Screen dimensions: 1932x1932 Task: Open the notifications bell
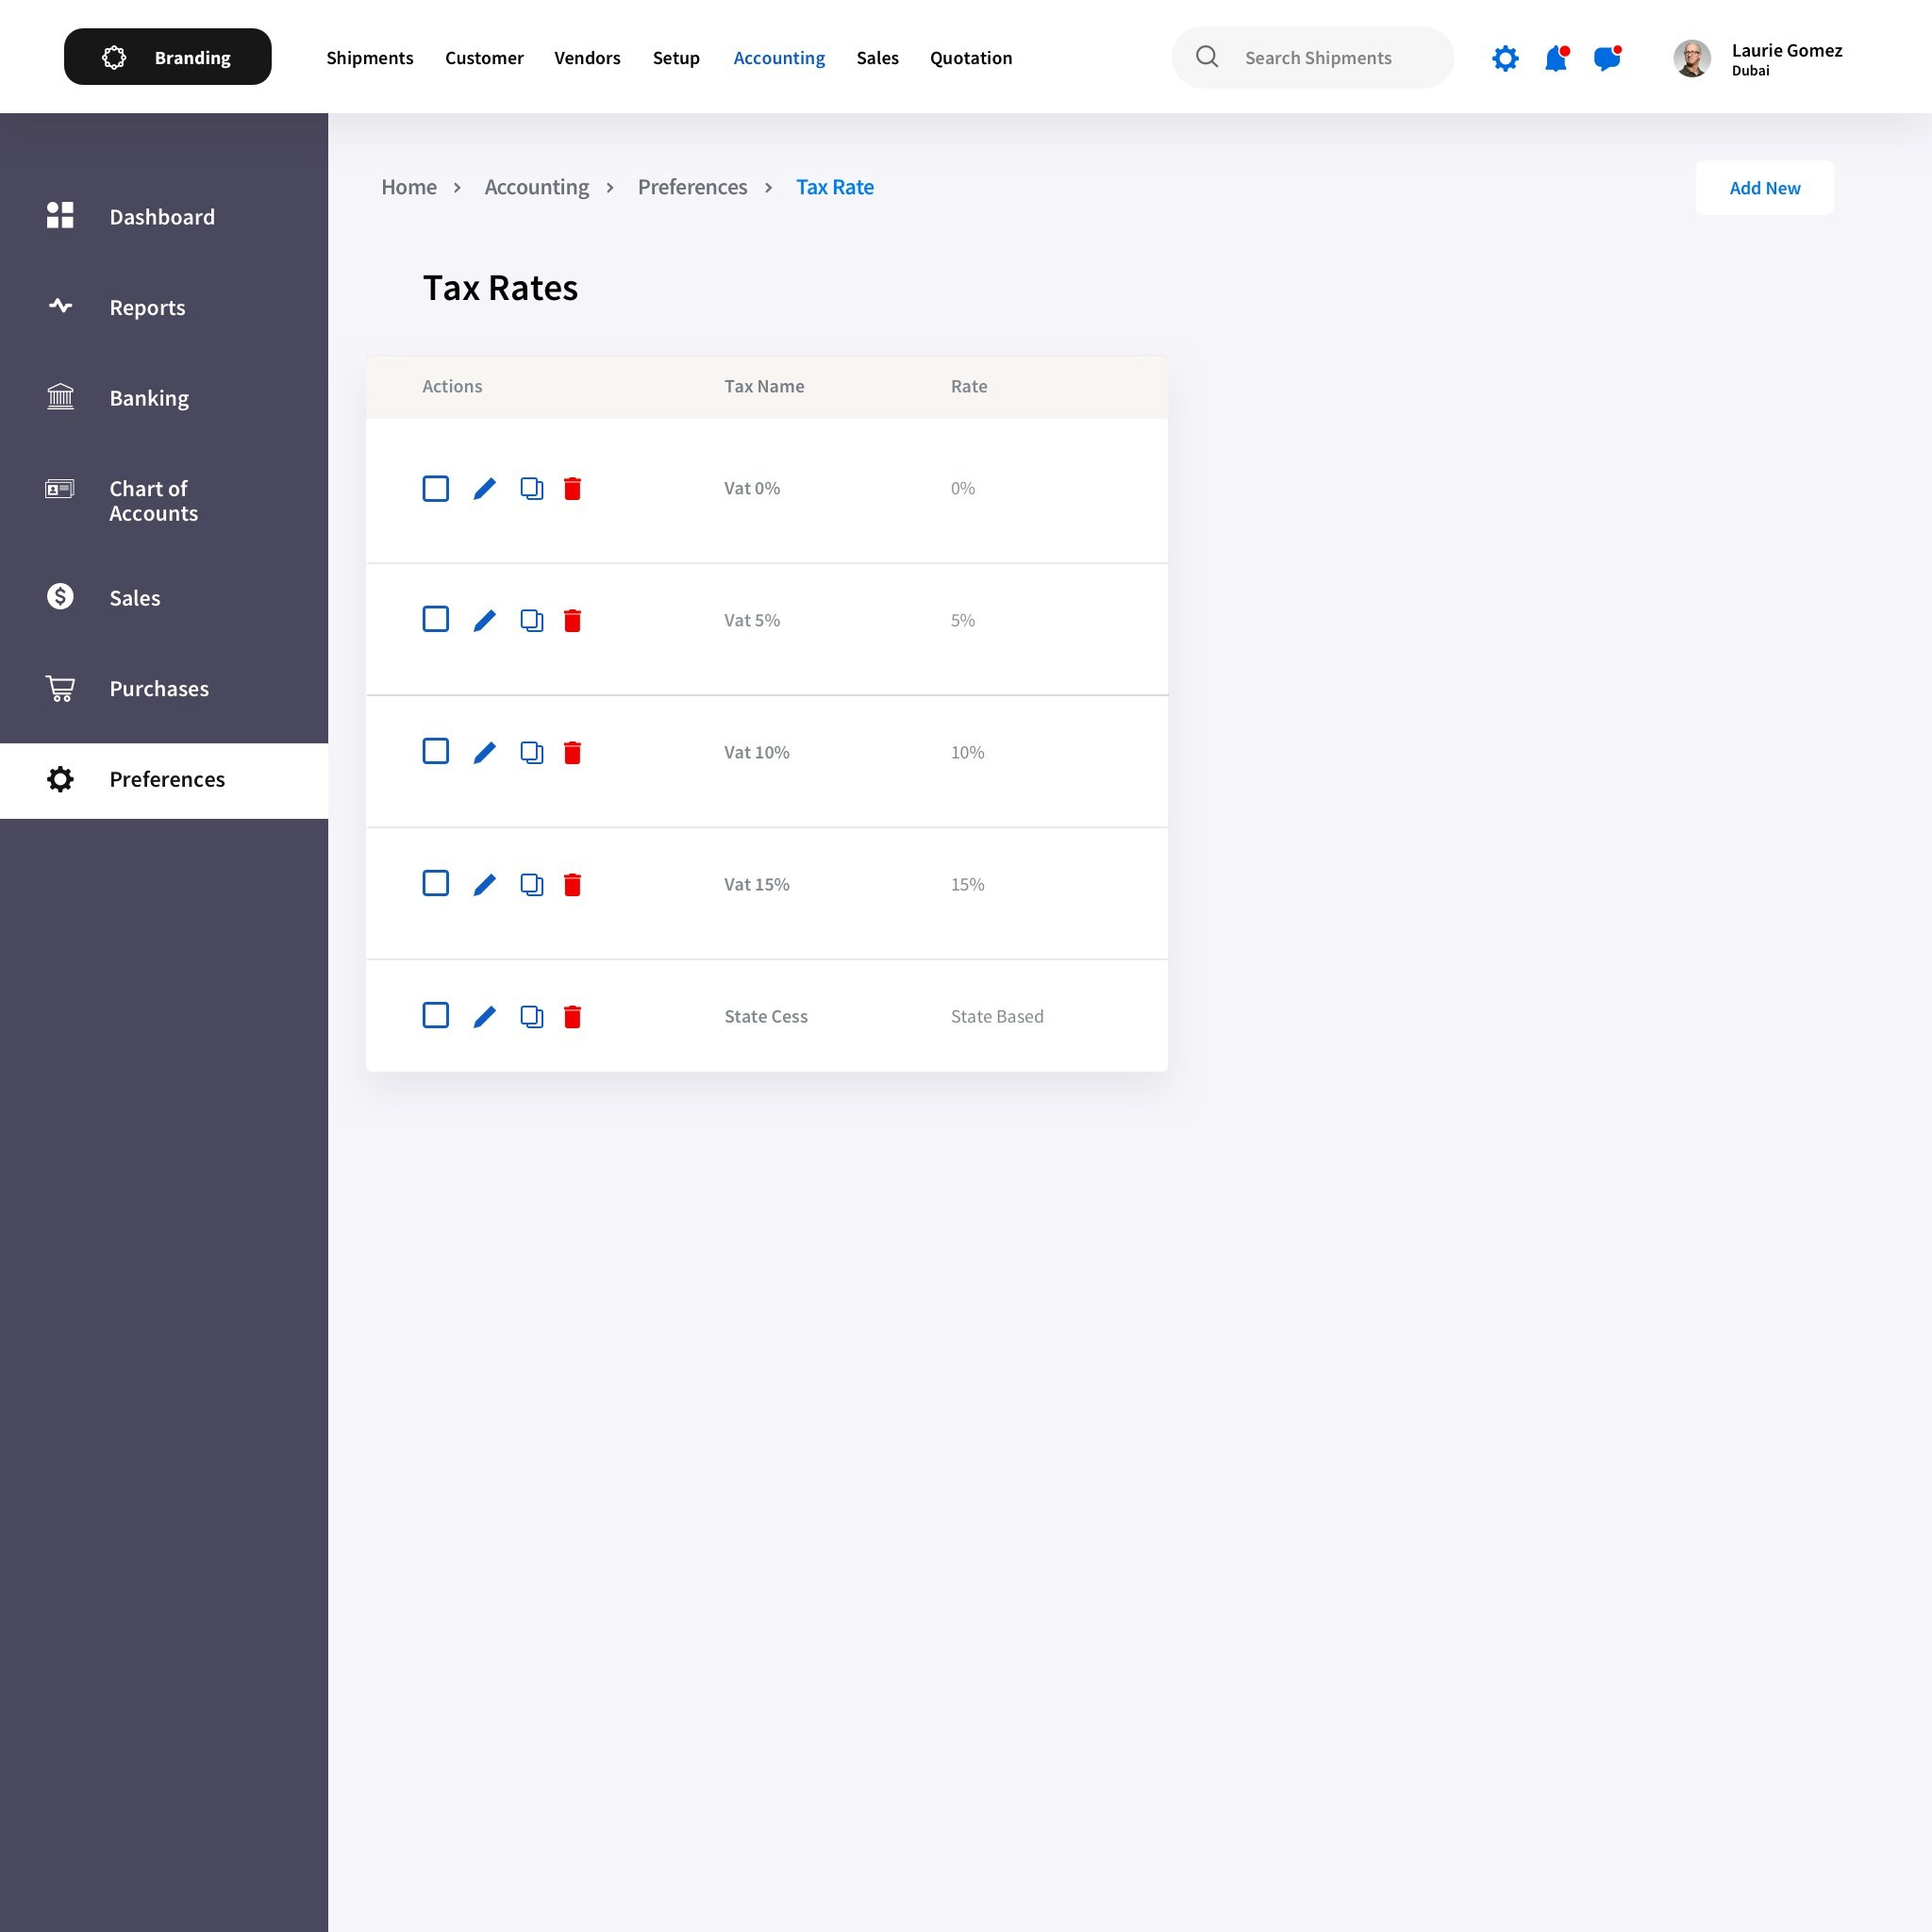(x=1555, y=58)
